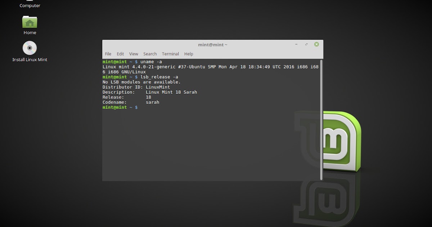
Task: Open the View menu in the terminal
Action: click(x=134, y=54)
